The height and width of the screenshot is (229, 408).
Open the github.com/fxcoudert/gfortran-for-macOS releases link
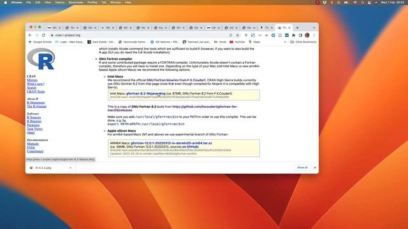pos(172,109)
